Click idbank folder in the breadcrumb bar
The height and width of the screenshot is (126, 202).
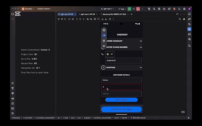click(124, 118)
